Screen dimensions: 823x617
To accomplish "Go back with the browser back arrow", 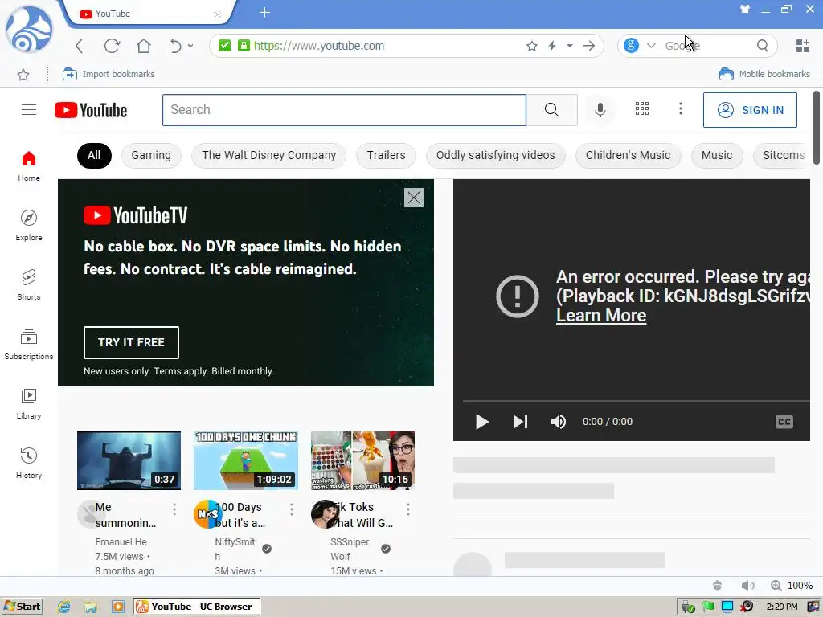I will [80, 46].
